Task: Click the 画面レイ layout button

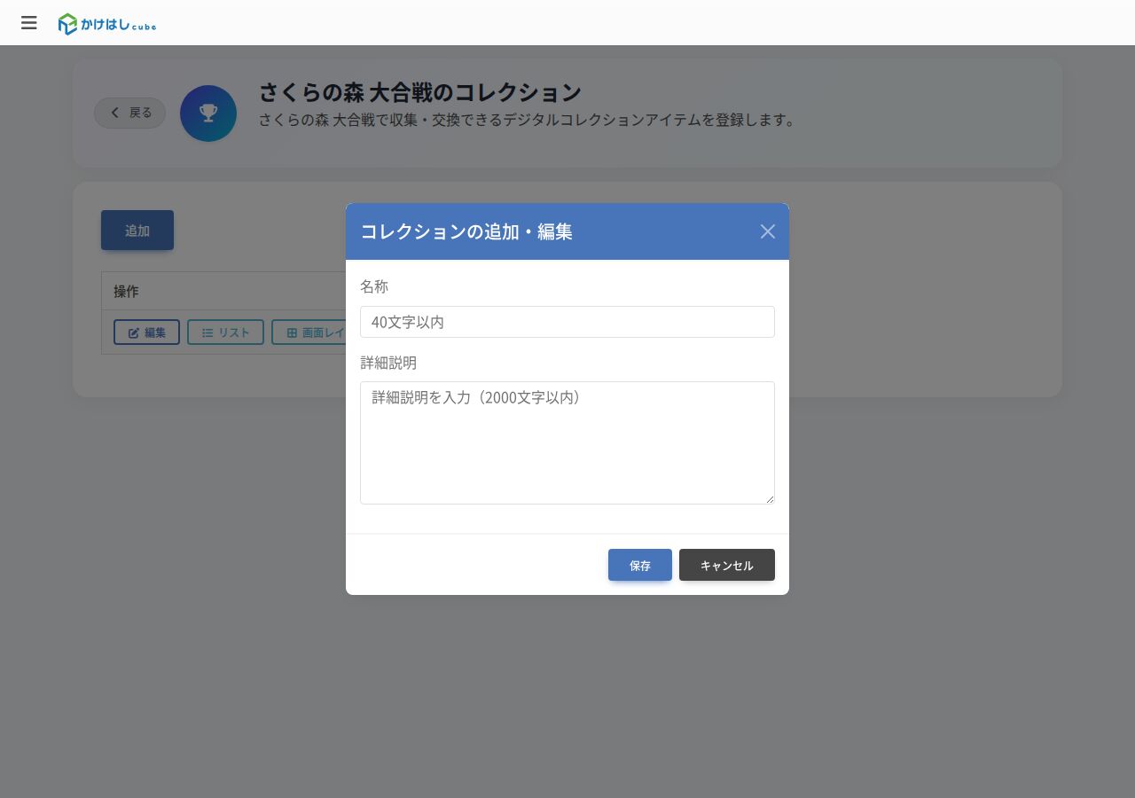Action: coord(309,332)
